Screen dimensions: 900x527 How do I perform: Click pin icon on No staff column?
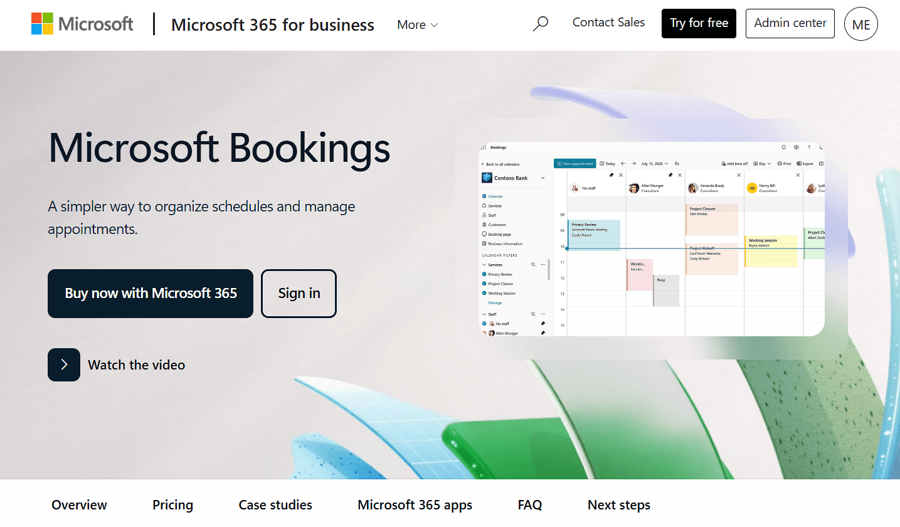click(611, 175)
